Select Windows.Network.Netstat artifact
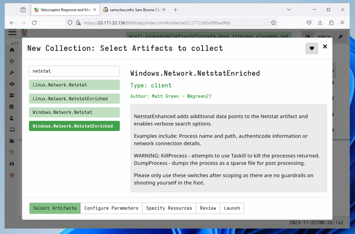This screenshot has height=234, width=355. [74, 112]
